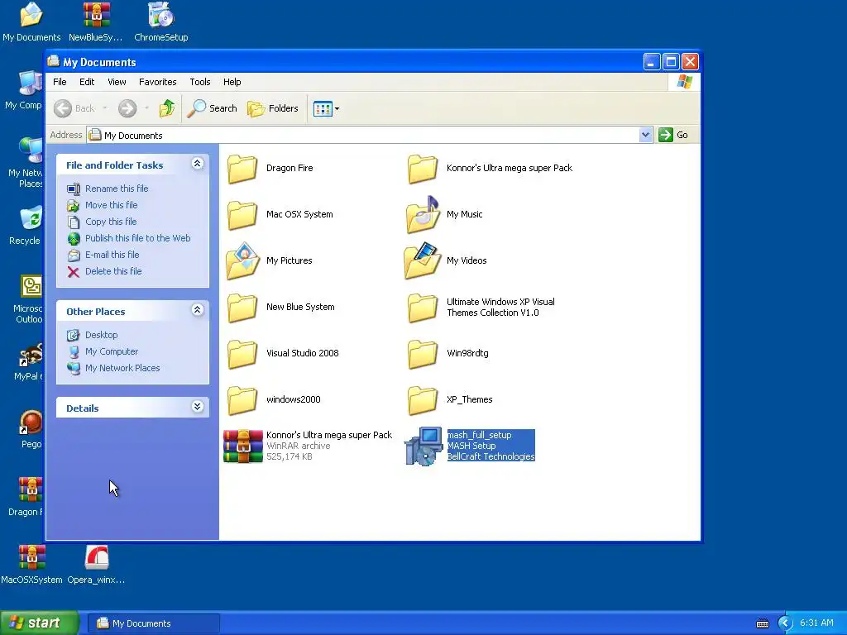Click the mash_full_setup file name text

click(479, 435)
